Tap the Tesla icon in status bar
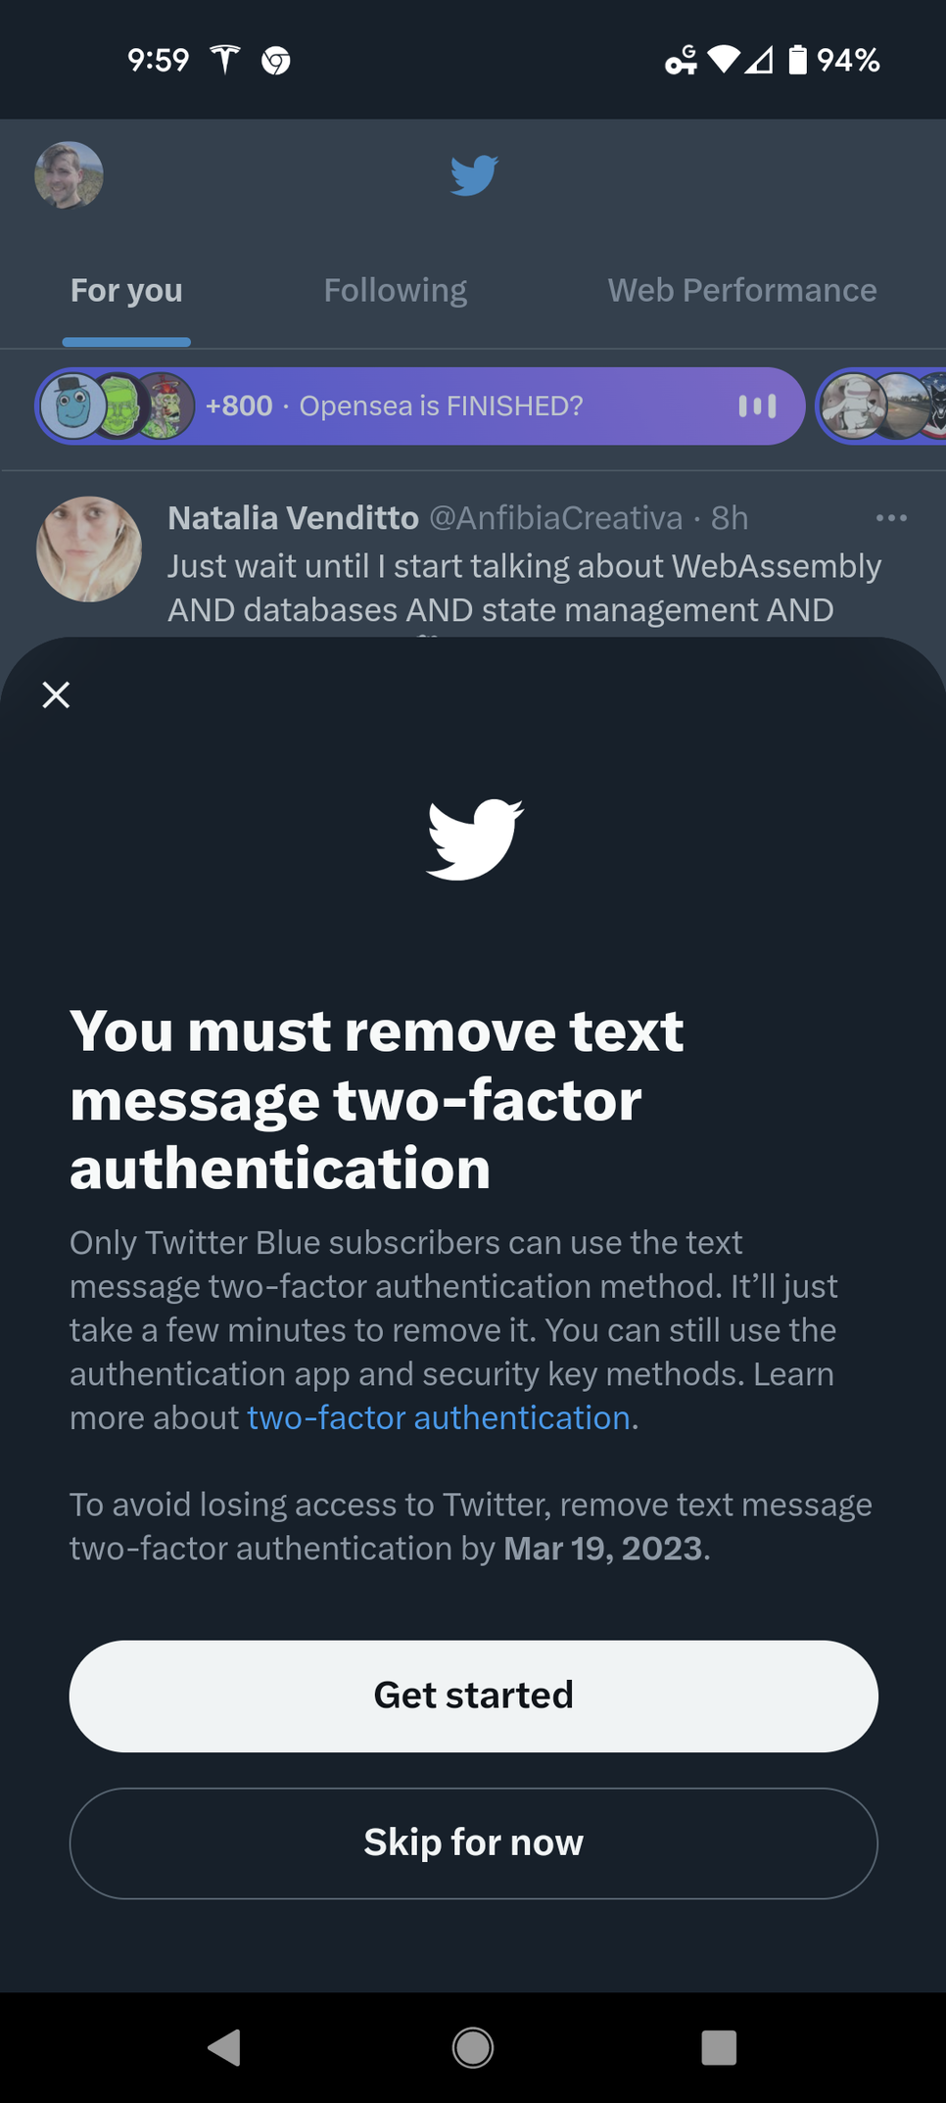Viewport: 946px width, 2103px height. pos(225,60)
